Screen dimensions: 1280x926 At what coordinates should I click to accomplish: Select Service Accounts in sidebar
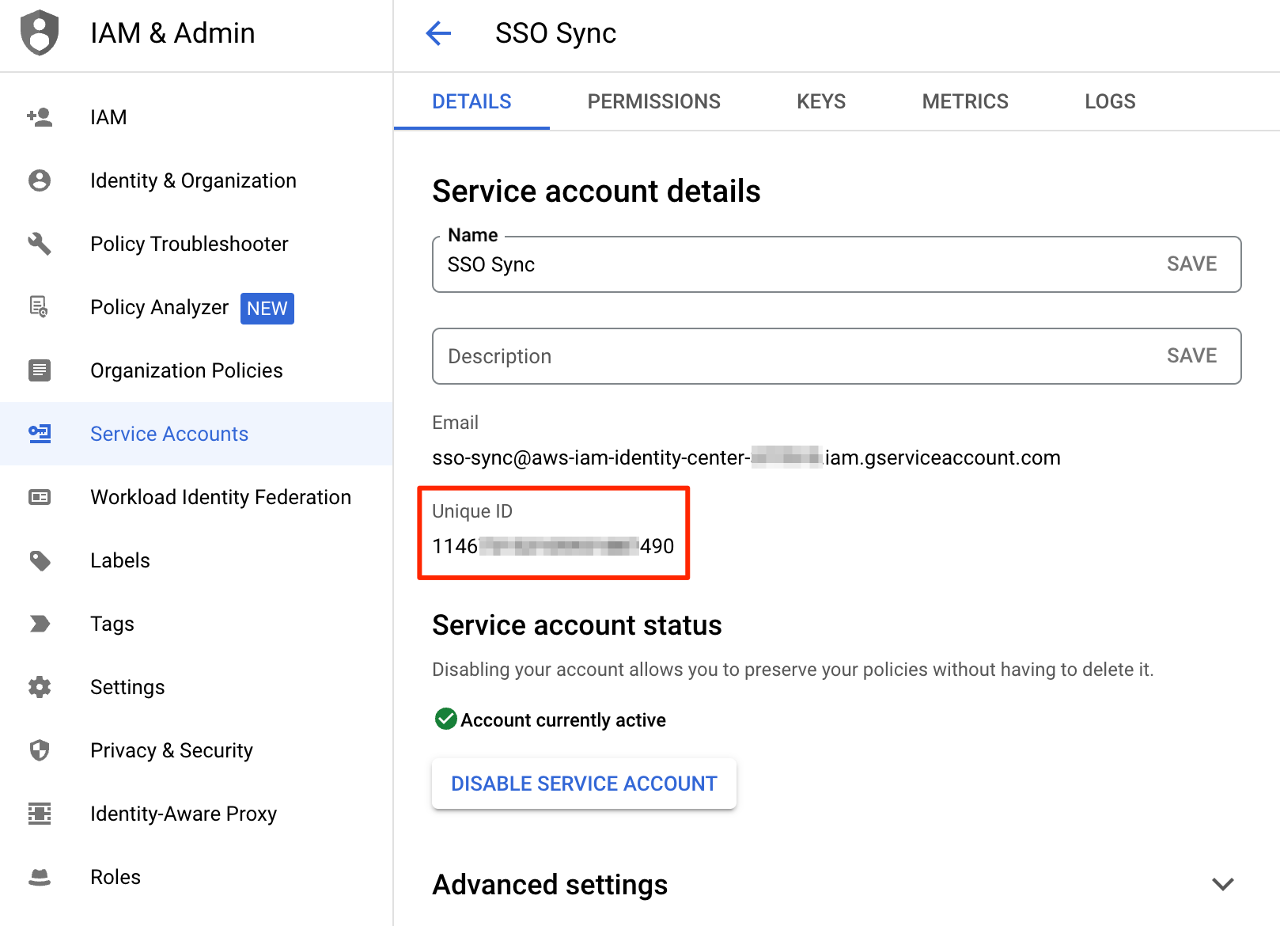coord(196,434)
